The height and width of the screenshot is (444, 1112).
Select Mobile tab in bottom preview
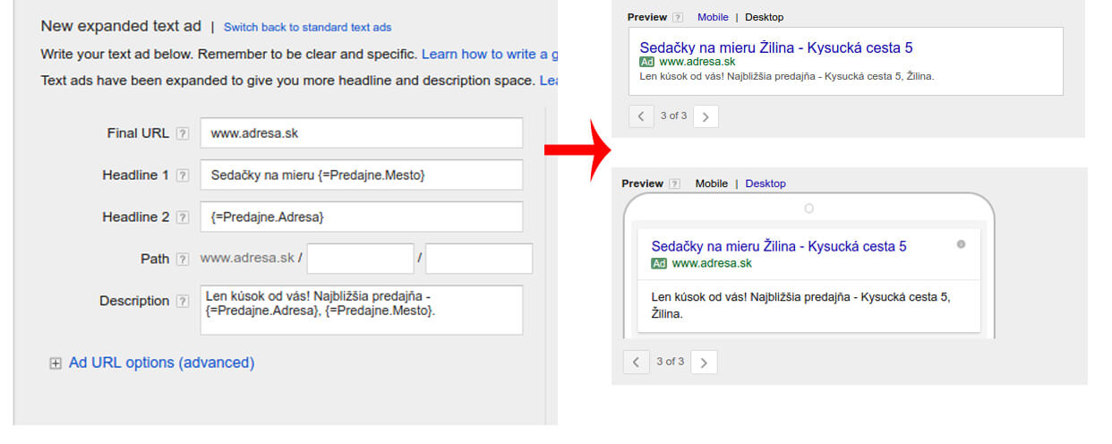coord(712,184)
